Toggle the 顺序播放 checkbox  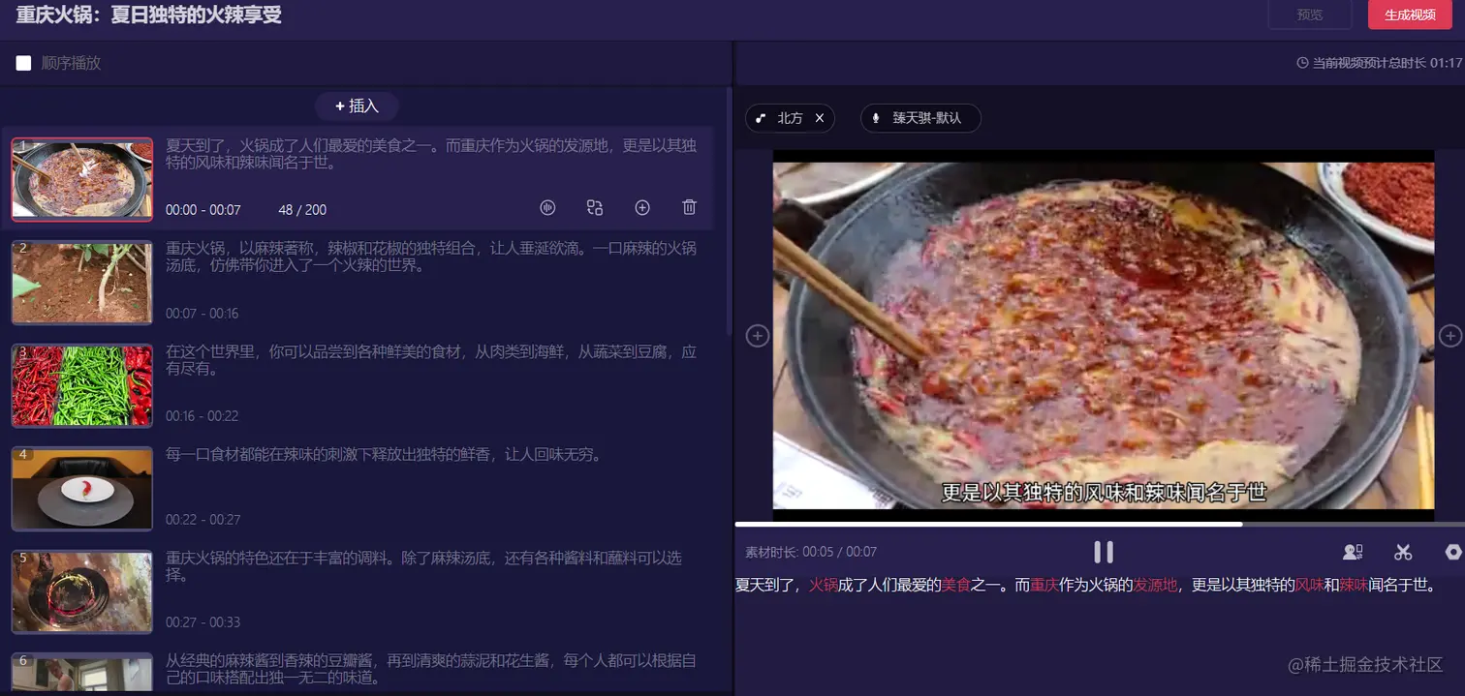click(23, 63)
